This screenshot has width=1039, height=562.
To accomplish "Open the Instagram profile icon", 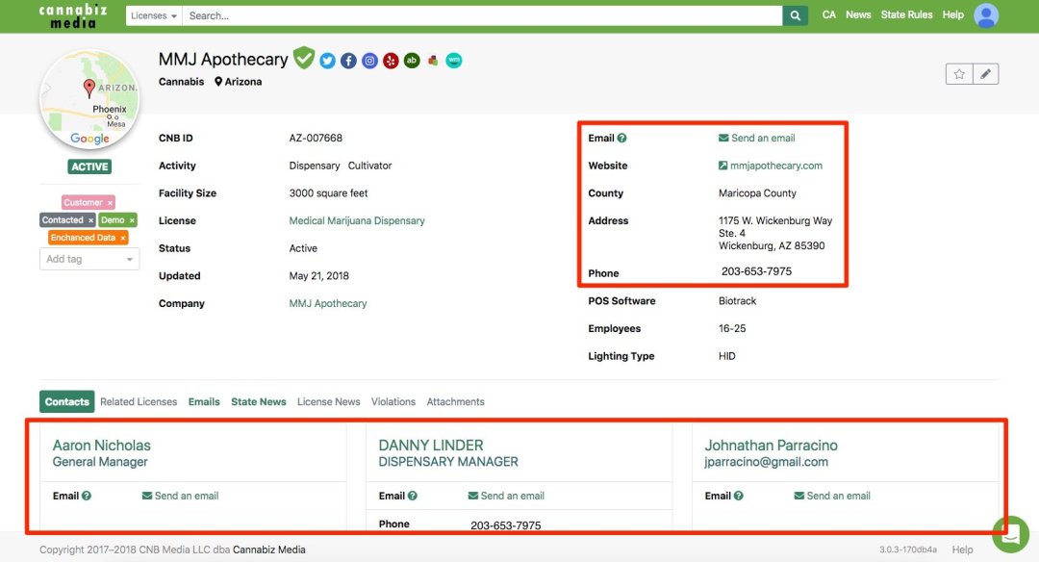I will point(369,61).
